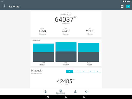Click the Tendencias heading
The image size is (132, 99).
tap(36, 41)
